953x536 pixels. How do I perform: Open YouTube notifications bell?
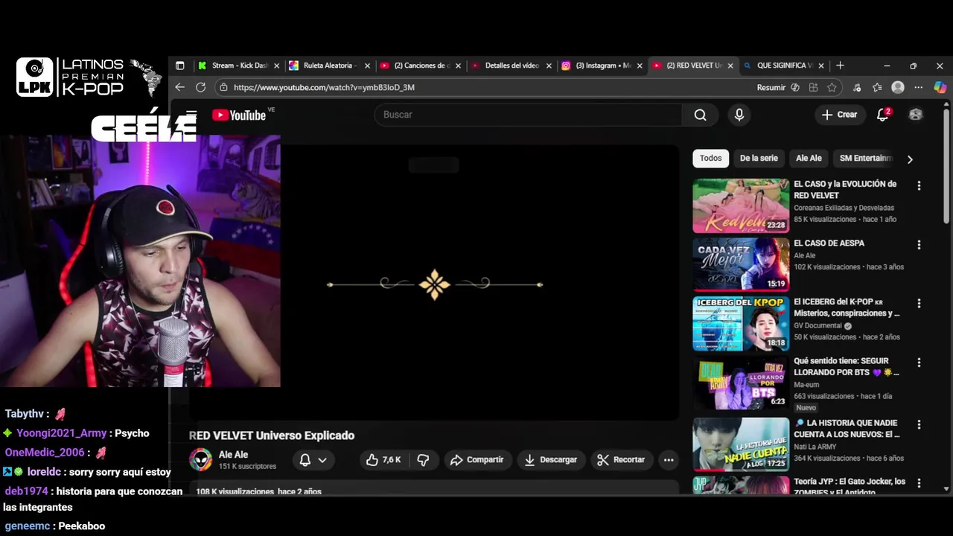click(883, 115)
